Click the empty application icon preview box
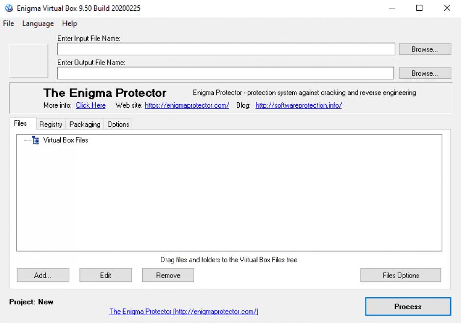The width and height of the screenshot is (461, 323). coord(28,61)
